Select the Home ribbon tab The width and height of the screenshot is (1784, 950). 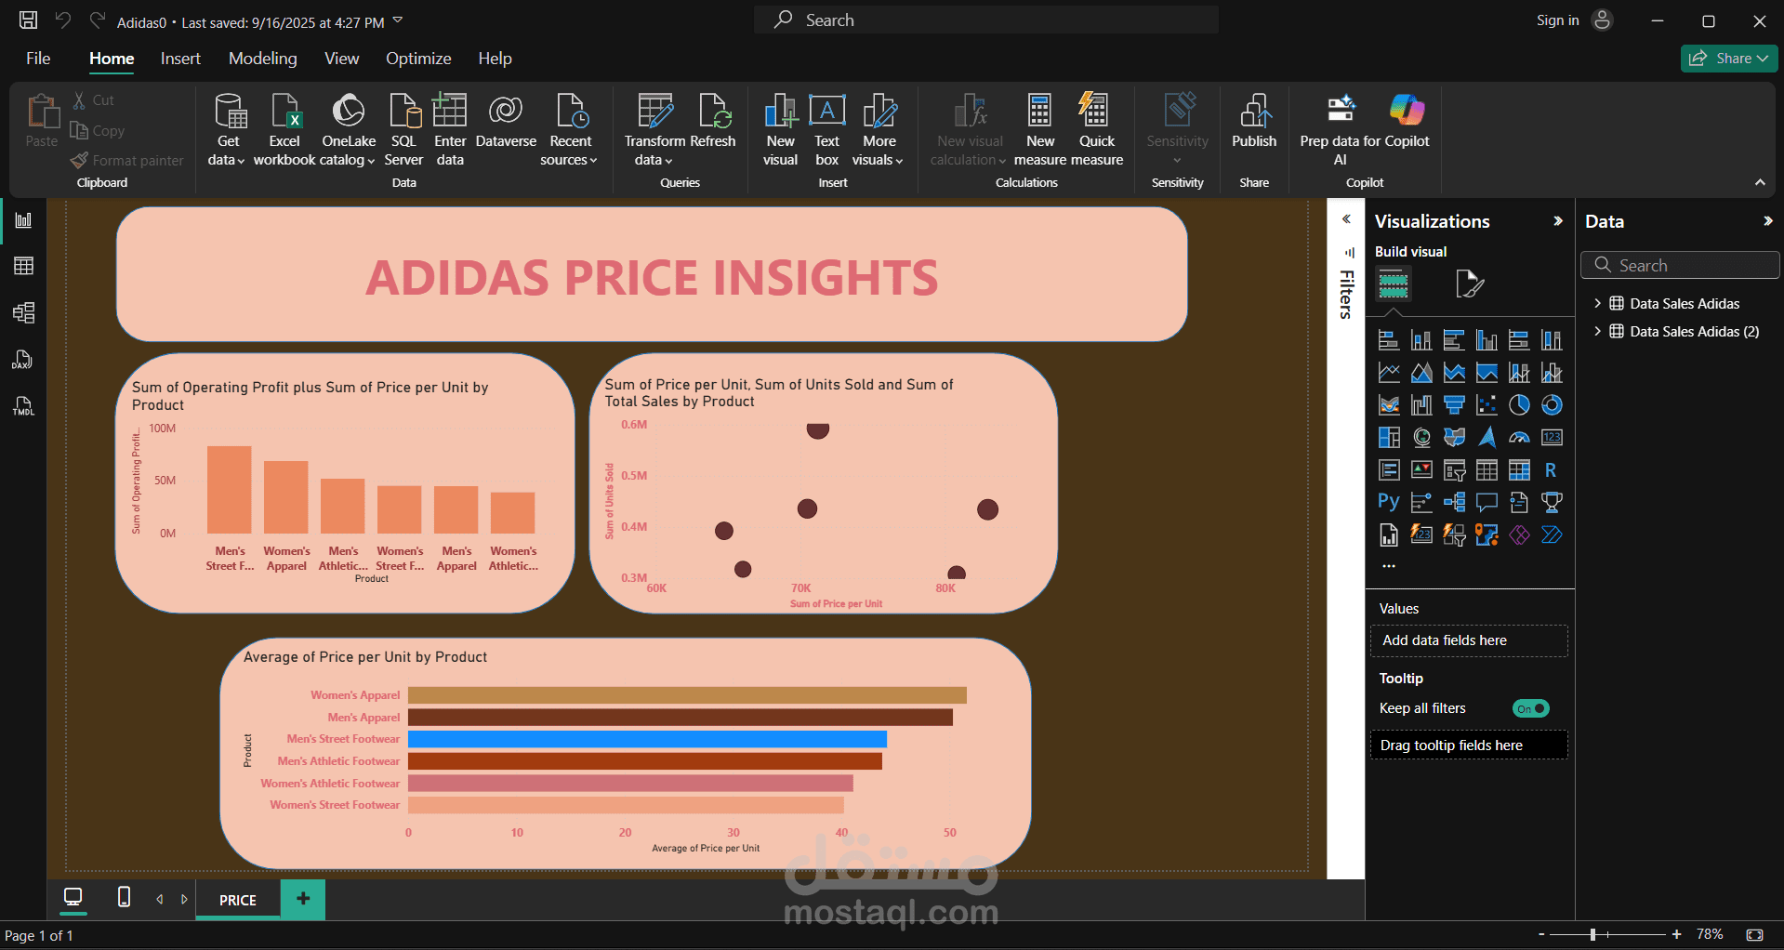112,59
